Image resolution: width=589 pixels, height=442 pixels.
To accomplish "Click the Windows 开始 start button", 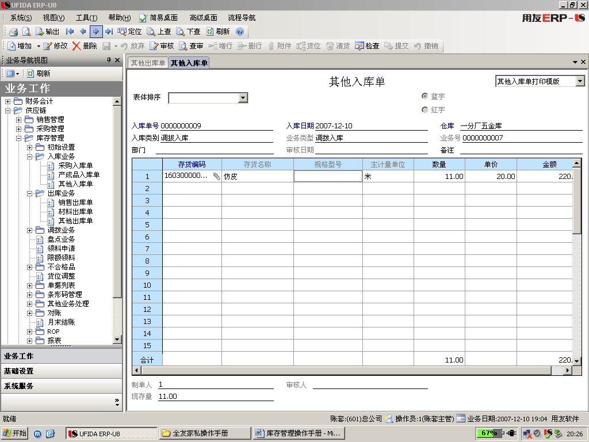I will 15,433.
